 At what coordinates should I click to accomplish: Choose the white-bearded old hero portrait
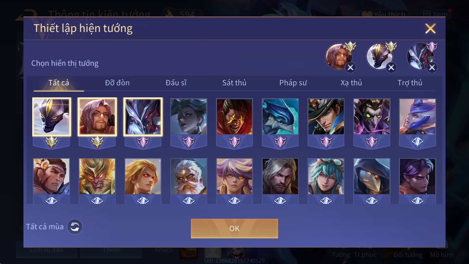click(189, 177)
